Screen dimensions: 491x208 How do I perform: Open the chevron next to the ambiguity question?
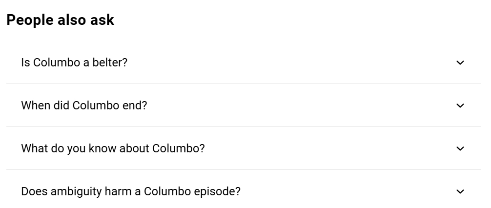click(x=460, y=191)
